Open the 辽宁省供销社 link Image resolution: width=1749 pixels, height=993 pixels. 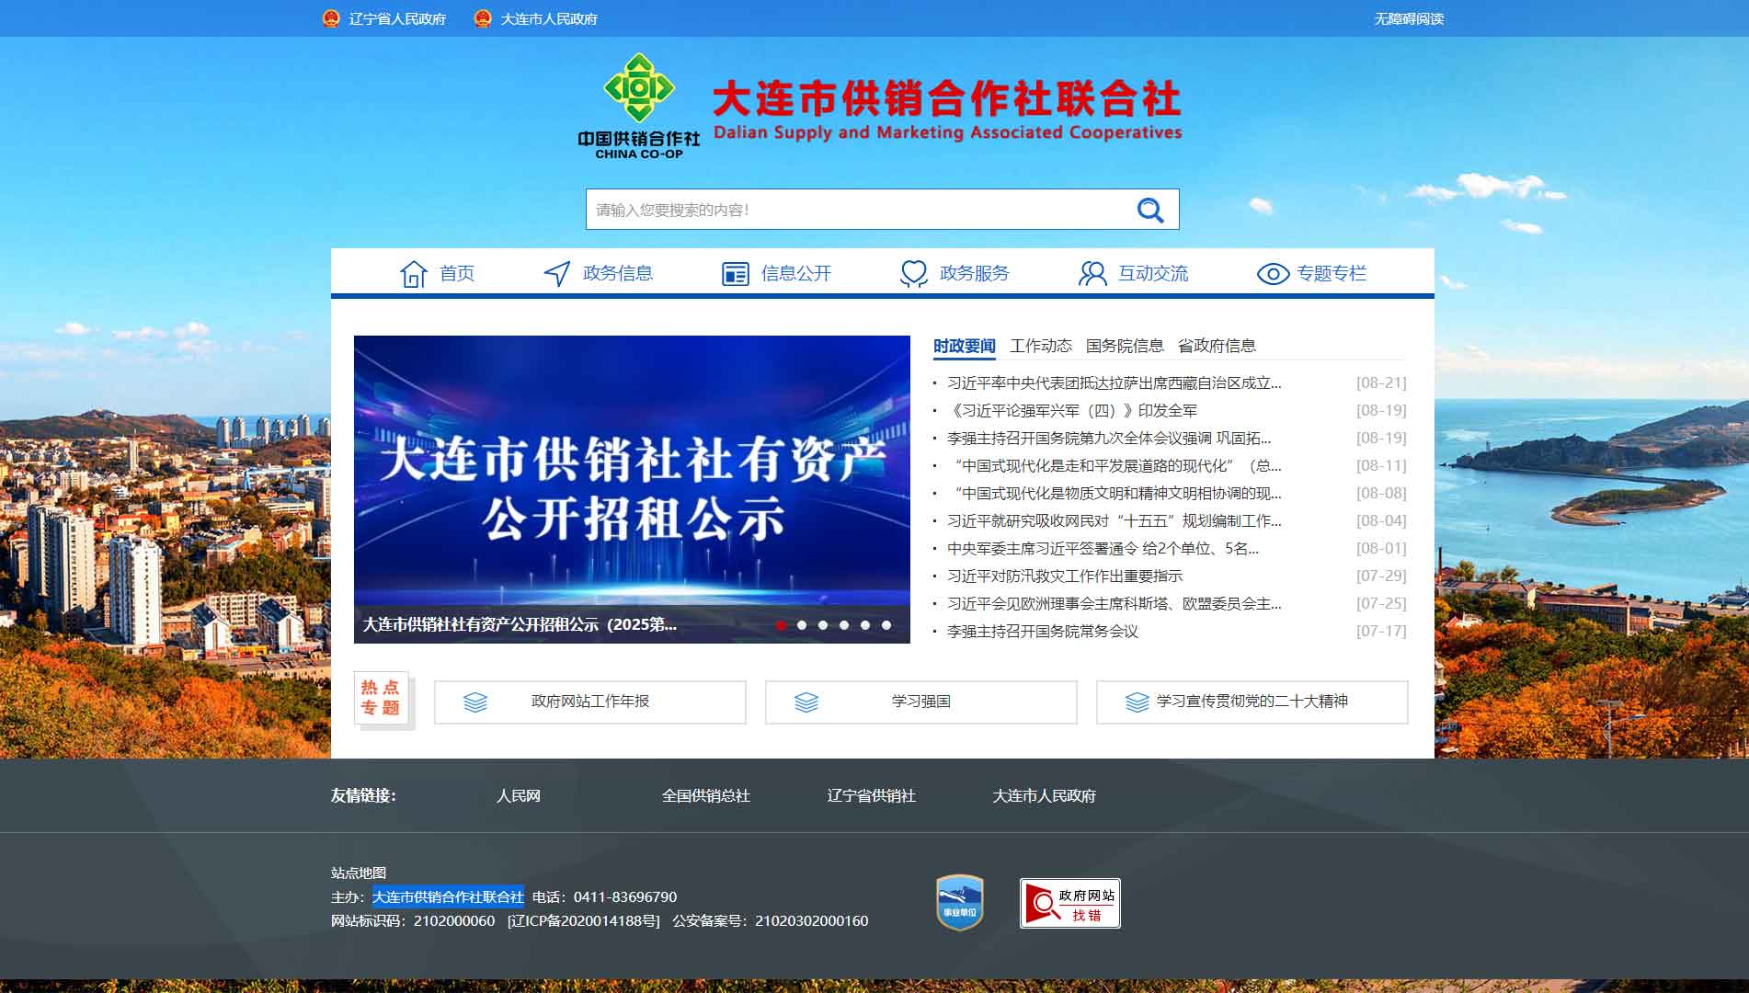872,796
